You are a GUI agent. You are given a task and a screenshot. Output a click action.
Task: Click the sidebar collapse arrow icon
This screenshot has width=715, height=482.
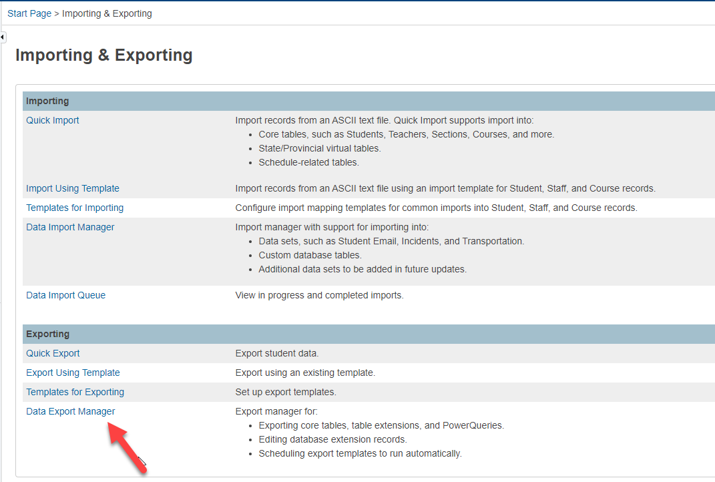point(3,37)
